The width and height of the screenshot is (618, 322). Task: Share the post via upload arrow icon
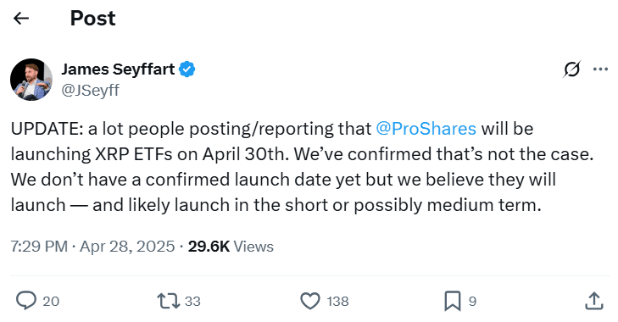(x=594, y=301)
